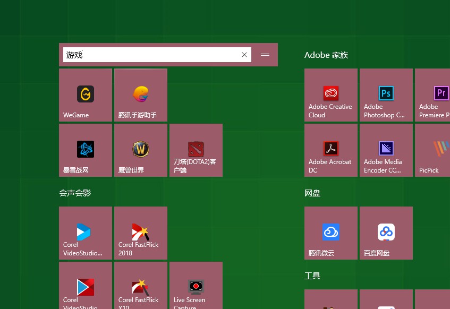Viewport: 450px width, 309px height.
Task: Open the 腾讯微云 tile
Action: (331, 233)
